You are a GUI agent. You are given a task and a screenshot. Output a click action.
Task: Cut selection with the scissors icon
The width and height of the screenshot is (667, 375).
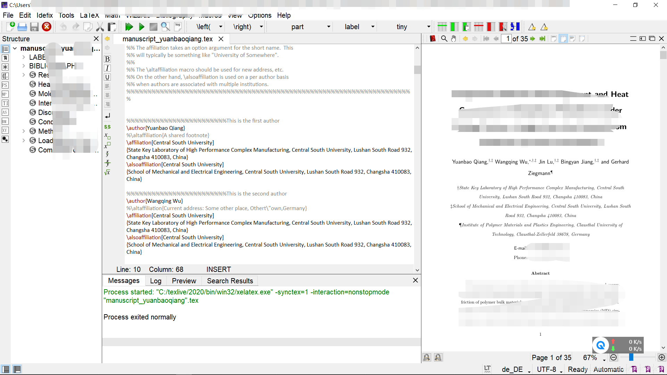click(100, 27)
